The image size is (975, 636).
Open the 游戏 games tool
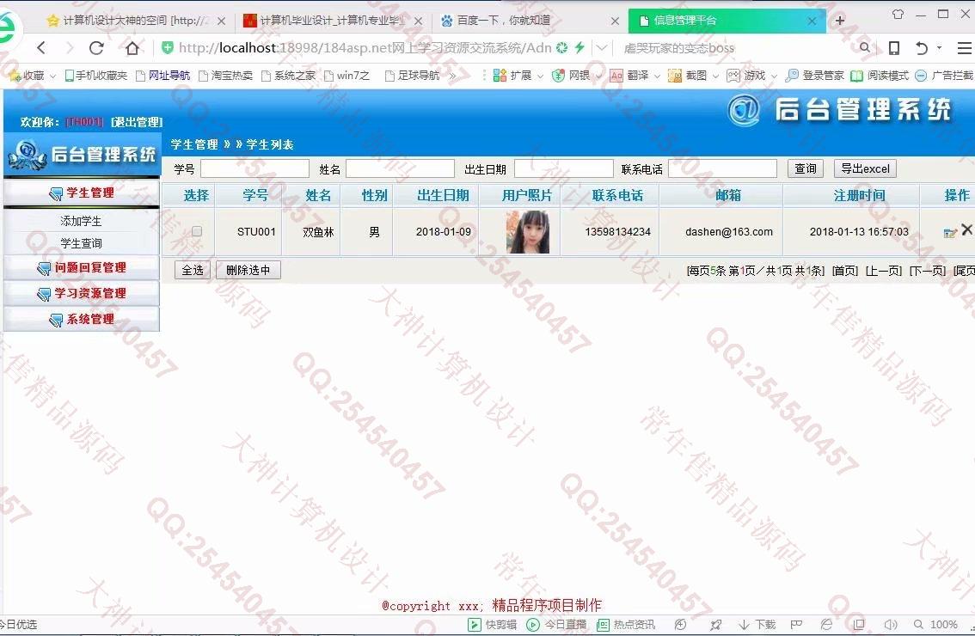pos(747,76)
